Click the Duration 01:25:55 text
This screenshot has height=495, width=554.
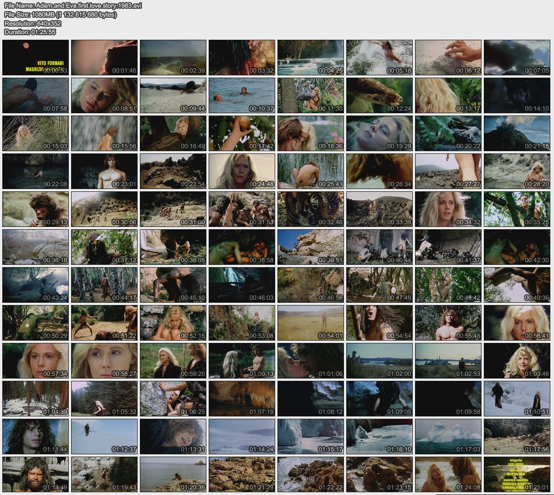pos(30,32)
